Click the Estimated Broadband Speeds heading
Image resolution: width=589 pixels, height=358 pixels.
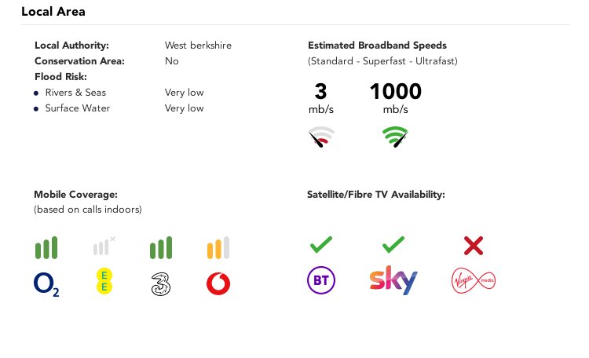[x=377, y=46]
